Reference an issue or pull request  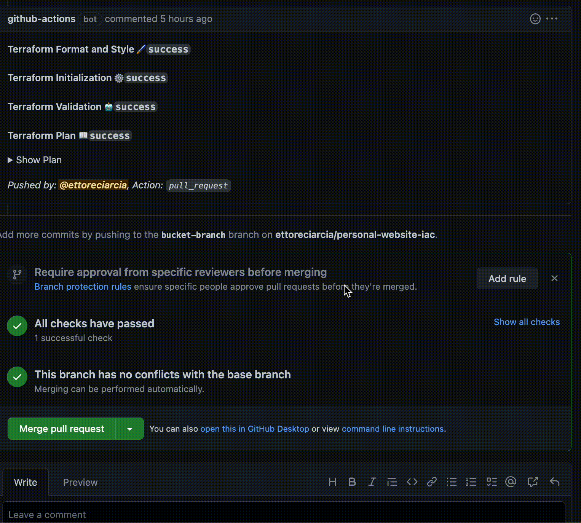click(x=533, y=482)
